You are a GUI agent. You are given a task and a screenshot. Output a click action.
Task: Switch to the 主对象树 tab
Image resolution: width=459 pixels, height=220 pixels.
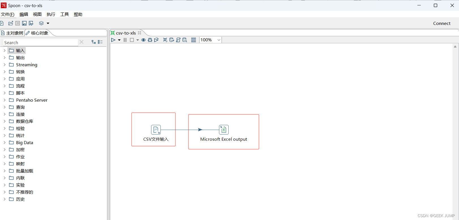click(12, 33)
